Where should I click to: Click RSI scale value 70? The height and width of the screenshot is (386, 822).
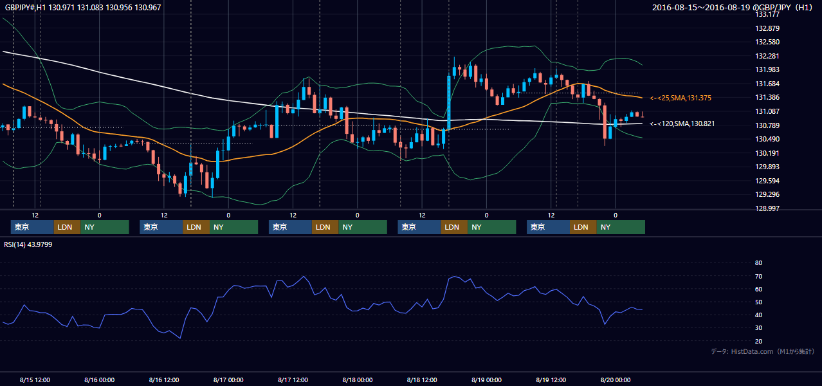click(758, 276)
